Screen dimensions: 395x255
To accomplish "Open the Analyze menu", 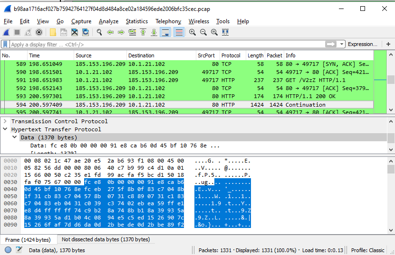I will click(x=108, y=21).
